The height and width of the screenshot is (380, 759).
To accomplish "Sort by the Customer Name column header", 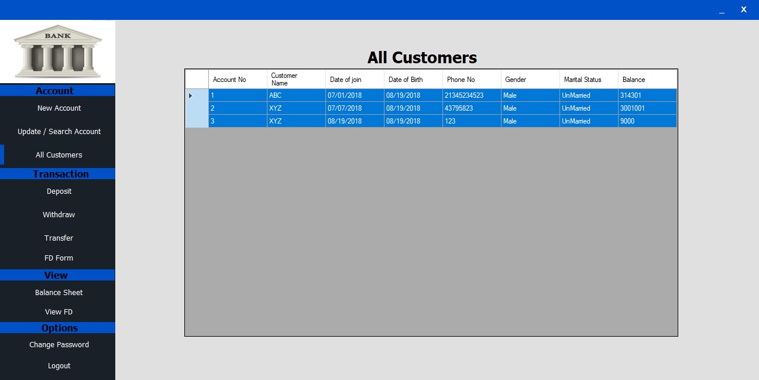I will tap(296, 79).
